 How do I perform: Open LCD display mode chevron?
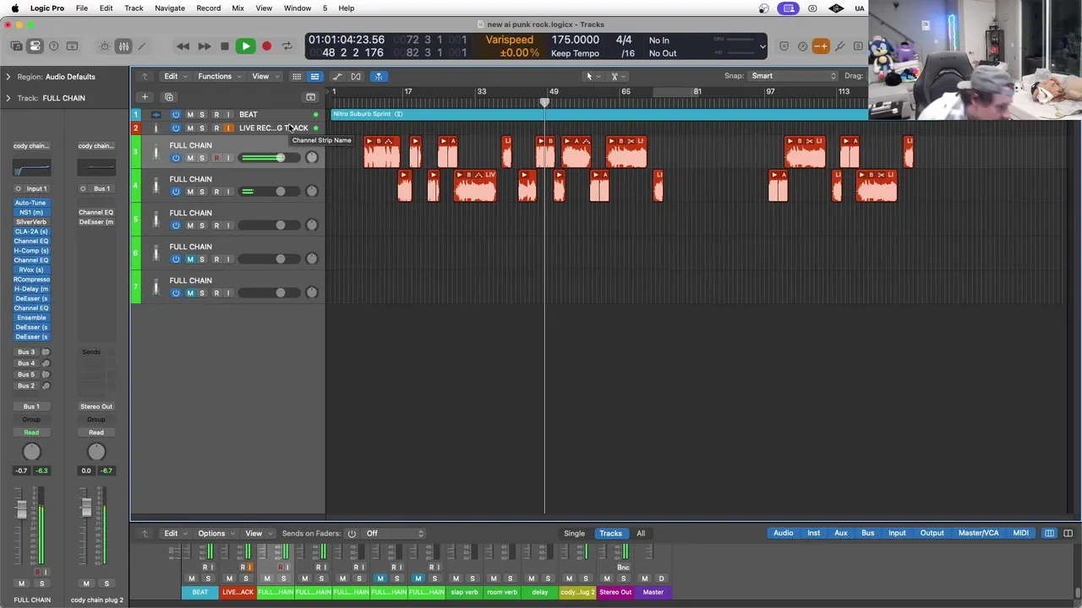click(762, 46)
